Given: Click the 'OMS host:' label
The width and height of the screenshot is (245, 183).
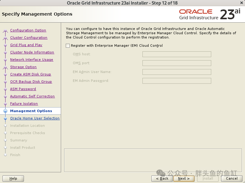Looking at the screenshot, I should pyautogui.click(x=82, y=54).
